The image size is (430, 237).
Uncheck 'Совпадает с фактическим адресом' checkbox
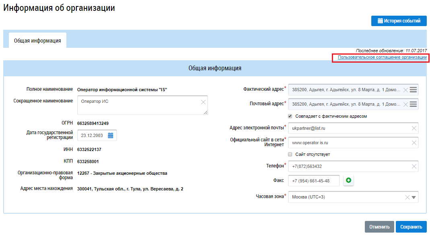(x=290, y=116)
